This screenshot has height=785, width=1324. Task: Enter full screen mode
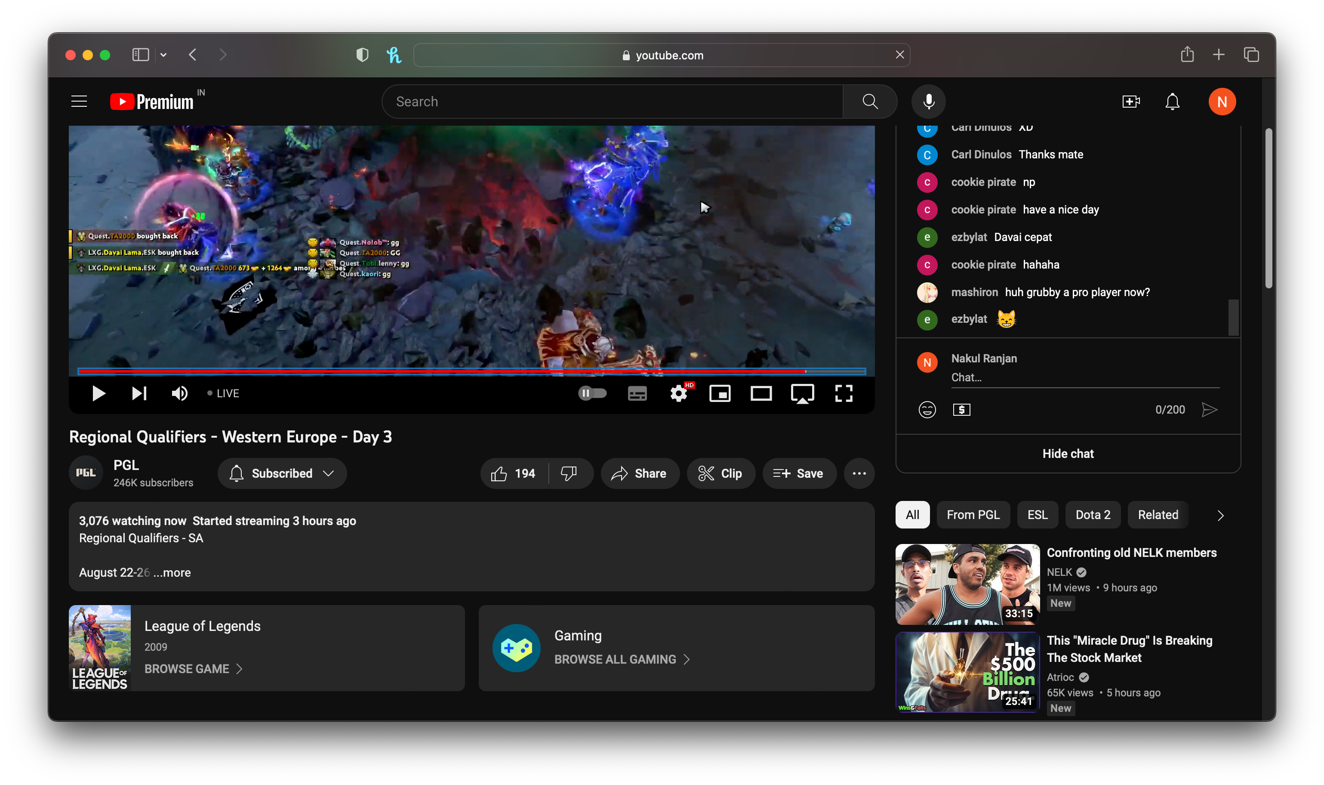pyautogui.click(x=843, y=393)
